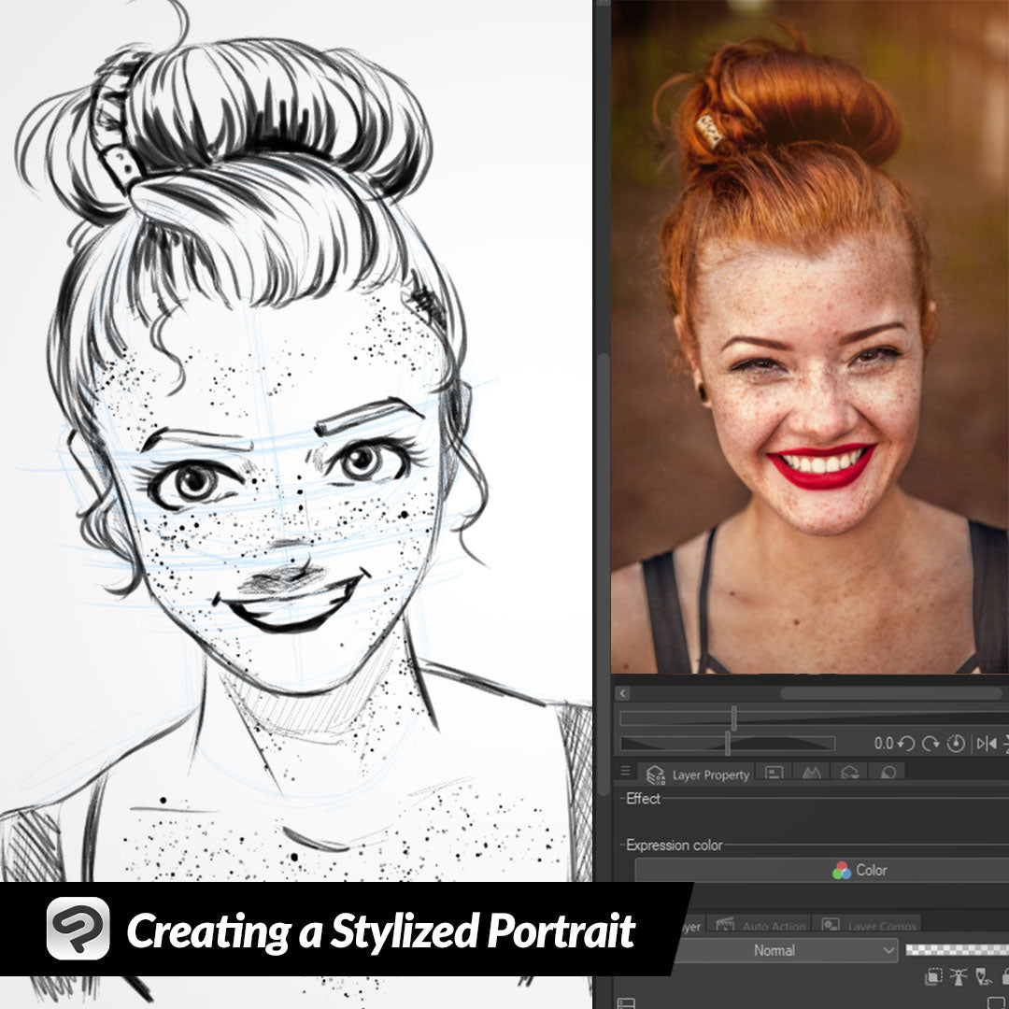The image size is (1009, 1009).
Task: Open the Normal blending mode dropdown
Action: [783, 950]
